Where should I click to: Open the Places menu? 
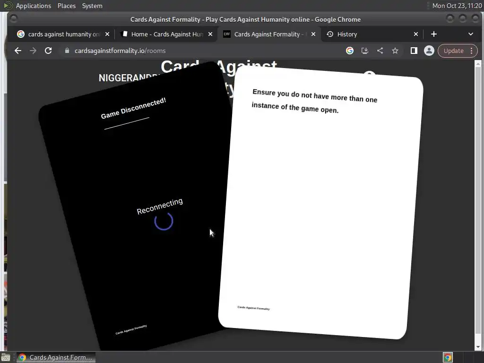tap(66, 6)
